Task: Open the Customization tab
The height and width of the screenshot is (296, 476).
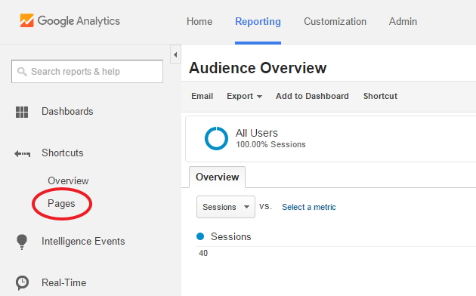Action: pos(335,22)
